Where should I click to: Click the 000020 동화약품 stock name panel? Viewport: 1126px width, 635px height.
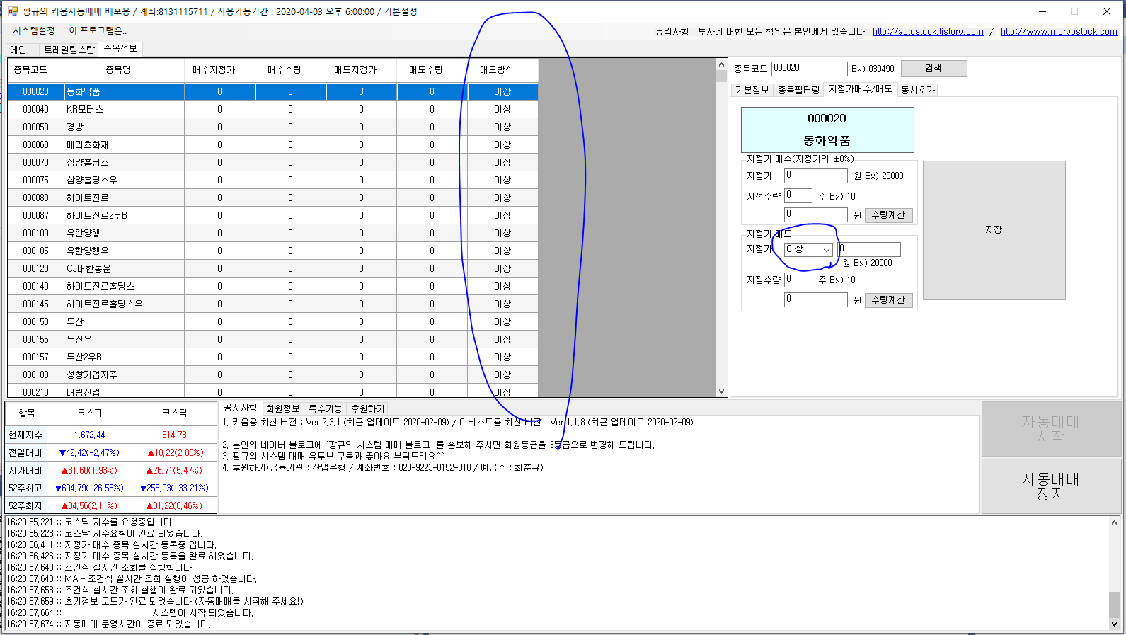point(827,130)
